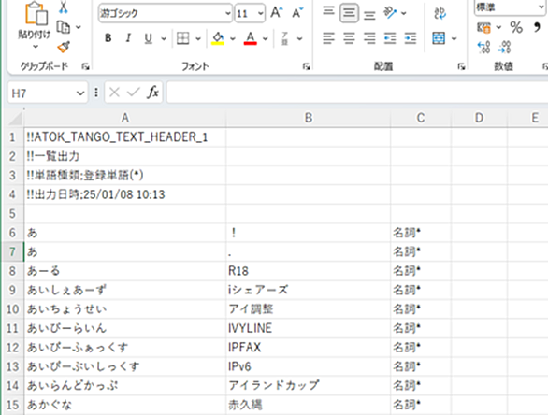
Task: Align text right
Action: tap(369, 38)
